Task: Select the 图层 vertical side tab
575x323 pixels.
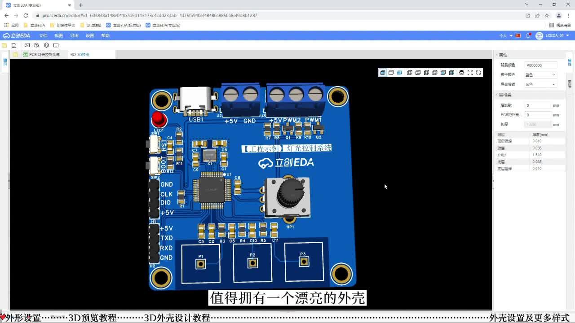Action: 570,84
